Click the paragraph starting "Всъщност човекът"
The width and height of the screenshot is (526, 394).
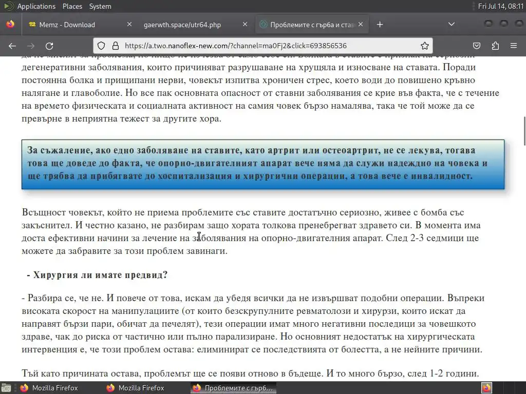[251, 231]
